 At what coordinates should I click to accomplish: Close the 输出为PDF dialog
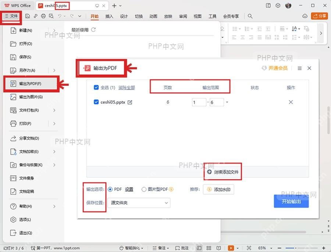tap(309, 68)
